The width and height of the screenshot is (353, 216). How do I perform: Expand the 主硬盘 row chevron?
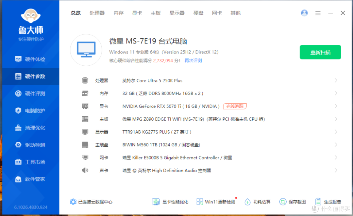coord(336,145)
